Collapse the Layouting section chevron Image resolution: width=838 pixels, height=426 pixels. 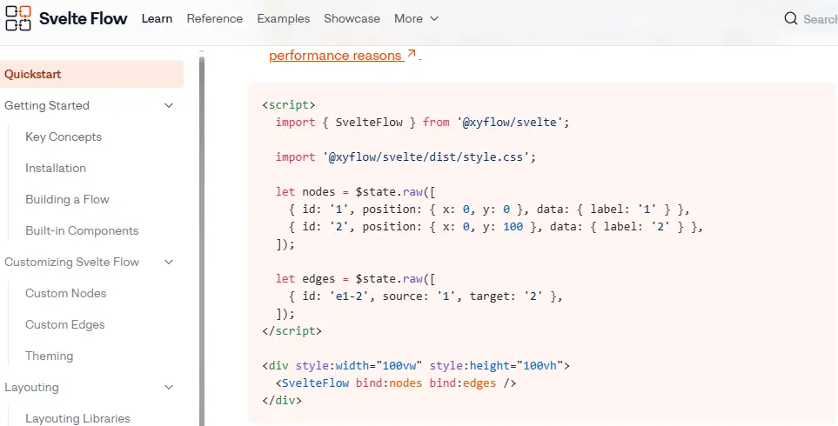coord(169,388)
